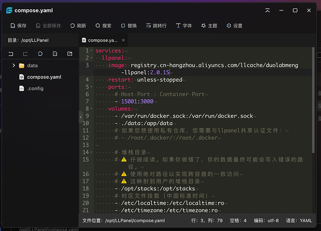321x231 pixels.
Task: Fold the llpanel block at line 2
Action: (x=92, y=58)
